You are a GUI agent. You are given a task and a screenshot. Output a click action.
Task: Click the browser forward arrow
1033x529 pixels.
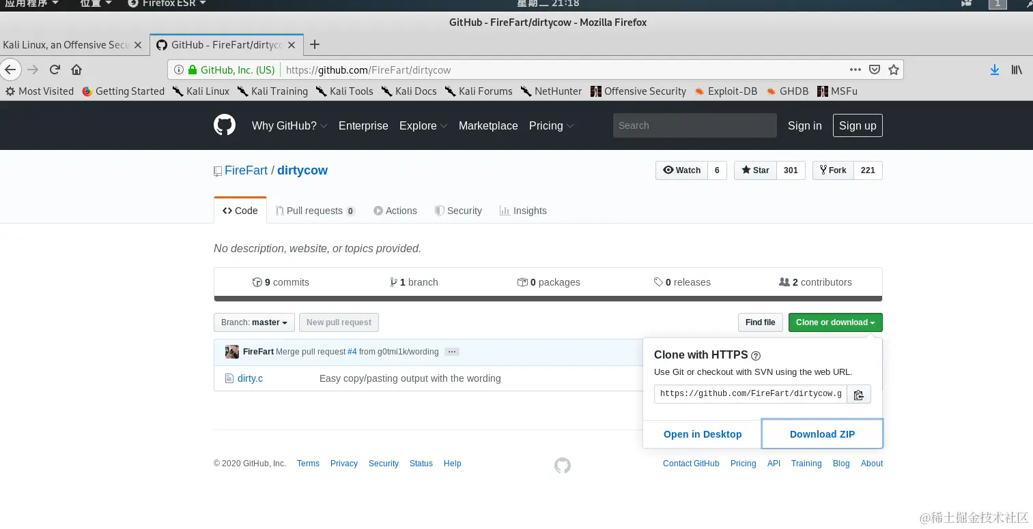pyautogui.click(x=33, y=70)
